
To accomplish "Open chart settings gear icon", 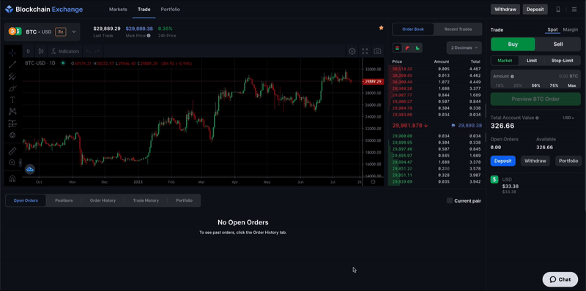I will point(352,51).
